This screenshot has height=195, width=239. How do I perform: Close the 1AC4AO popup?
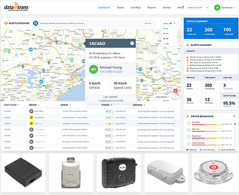132,43
